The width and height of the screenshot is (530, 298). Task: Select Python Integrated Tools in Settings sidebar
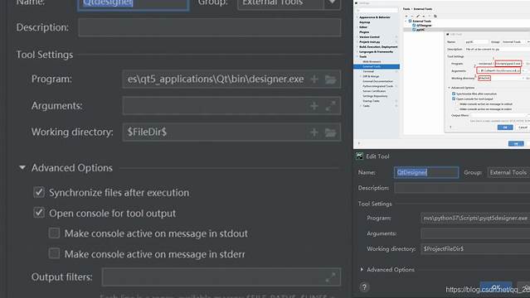(377, 86)
